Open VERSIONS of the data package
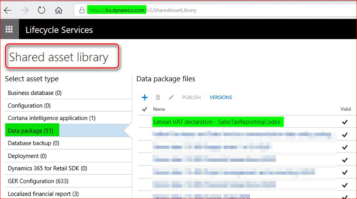Screen dimensions: 357x199 221,97
